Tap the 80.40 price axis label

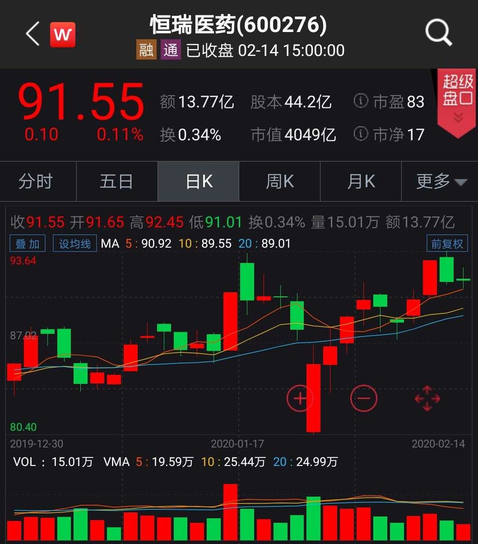[23, 427]
